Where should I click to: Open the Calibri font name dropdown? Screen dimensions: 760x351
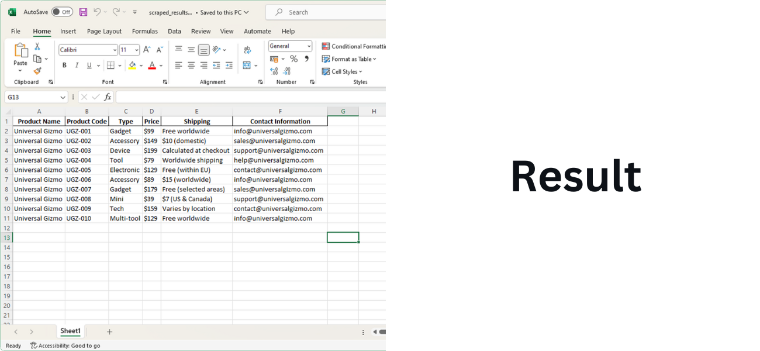(88, 50)
